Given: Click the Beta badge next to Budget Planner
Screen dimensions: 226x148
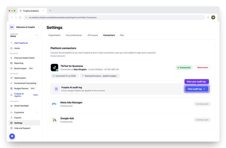Looking at the screenshot, I should tap(33, 88).
